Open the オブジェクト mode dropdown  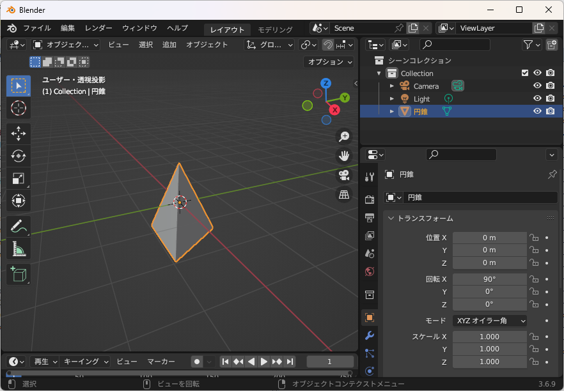pos(65,45)
